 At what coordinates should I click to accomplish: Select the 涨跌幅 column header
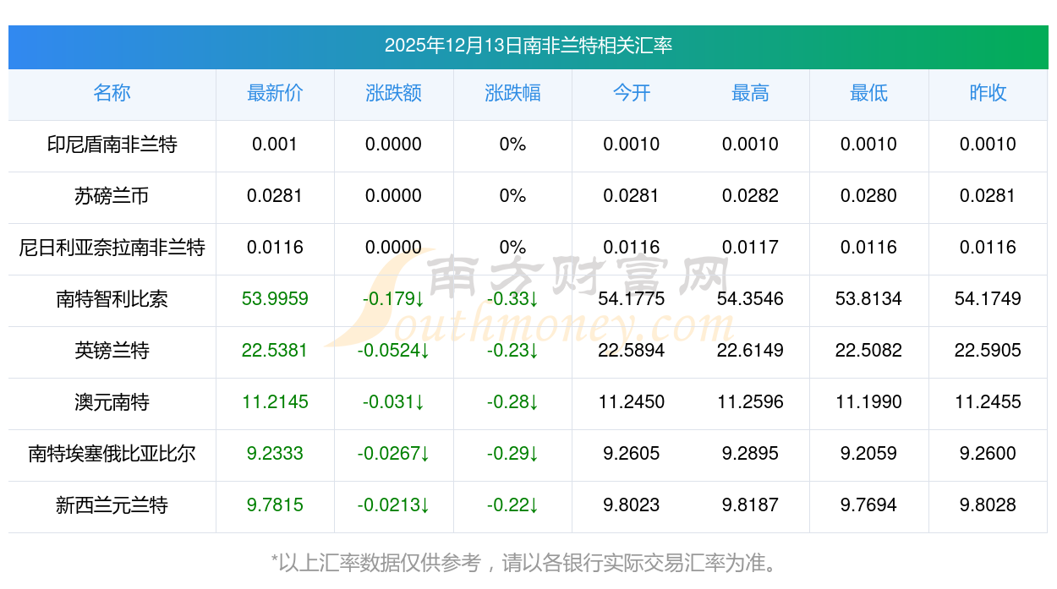tap(512, 93)
